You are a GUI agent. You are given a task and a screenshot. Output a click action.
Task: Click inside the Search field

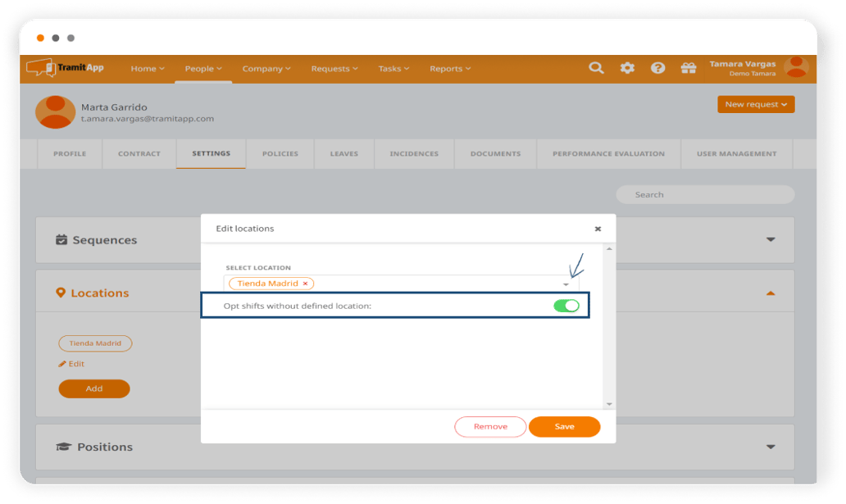[x=704, y=194]
